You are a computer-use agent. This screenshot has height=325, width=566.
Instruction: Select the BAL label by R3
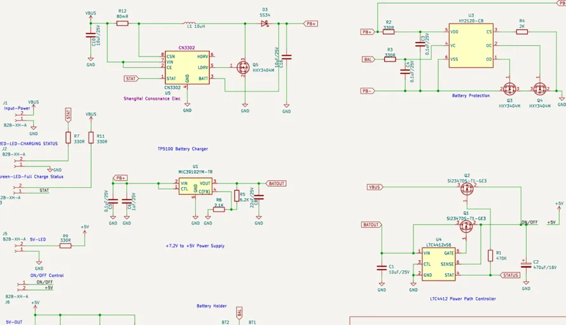[369, 60]
